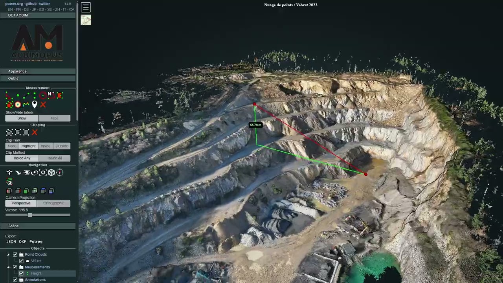Select the area measurement tool
The image size is (503, 283).
tap(60, 96)
